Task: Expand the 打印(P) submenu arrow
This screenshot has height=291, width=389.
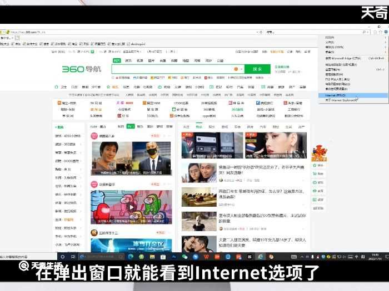Action: click(386, 38)
